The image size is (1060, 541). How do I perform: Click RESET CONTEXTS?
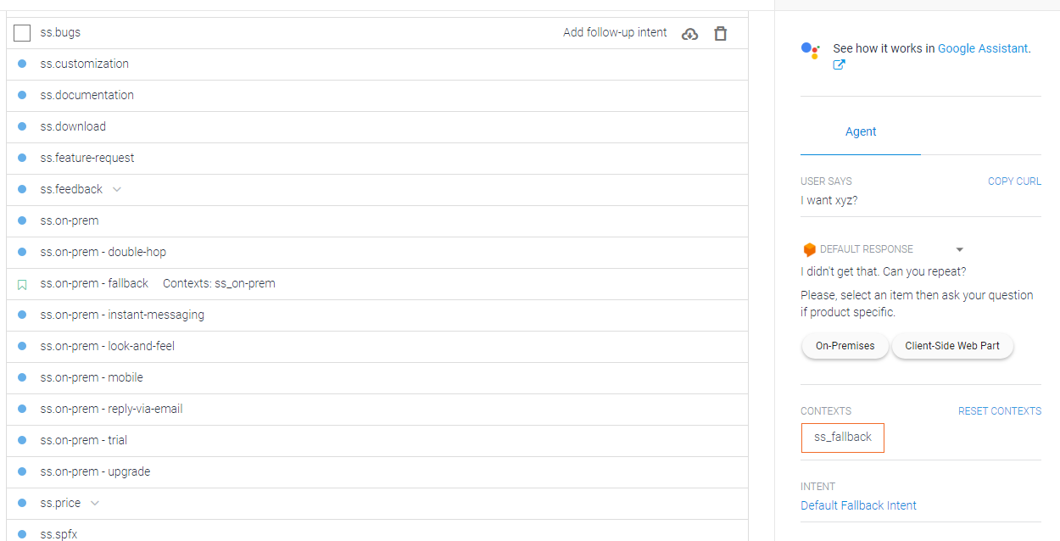(x=999, y=411)
